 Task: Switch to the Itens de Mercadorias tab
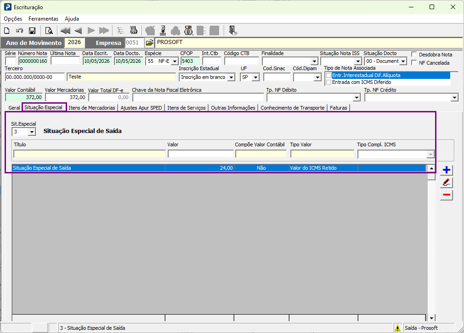(x=92, y=108)
